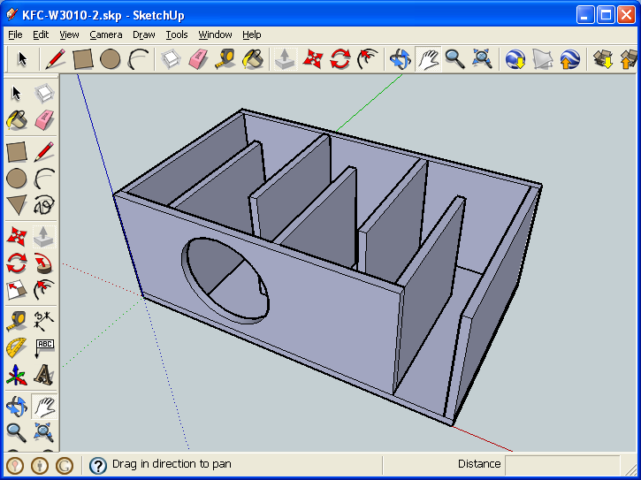Select the ABC Text label tool
The width and height of the screenshot is (641, 480).
coord(43,348)
